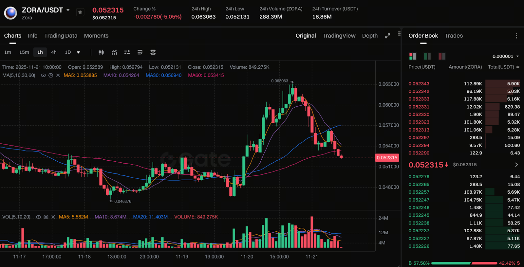Screen dimensions: 524x267
Task: Switch to the Trades tab
Action: 454,36
